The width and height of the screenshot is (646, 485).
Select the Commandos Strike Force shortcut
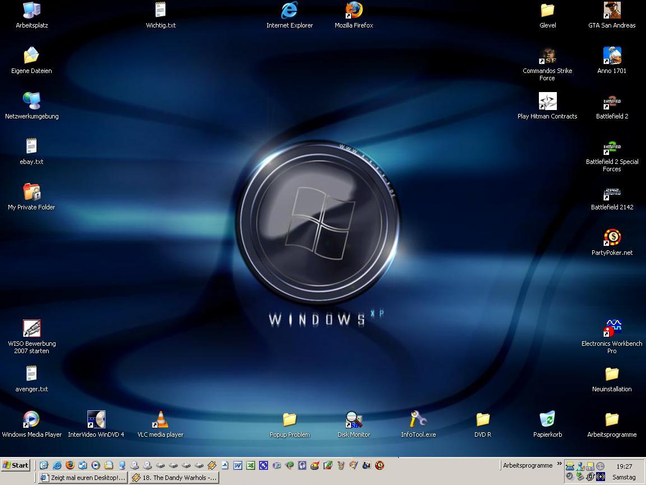(x=547, y=64)
